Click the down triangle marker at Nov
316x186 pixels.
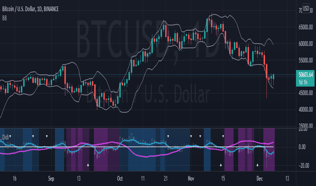[191, 136]
